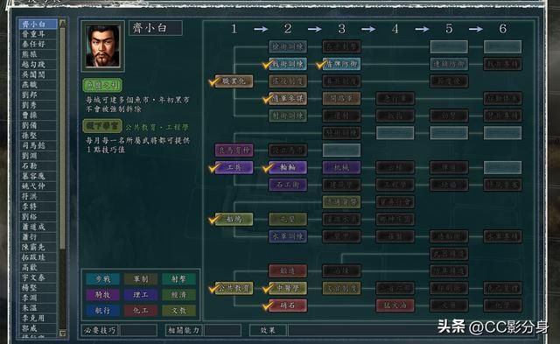Choose 熊旅 from the ruler list

click(x=38, y=54)
